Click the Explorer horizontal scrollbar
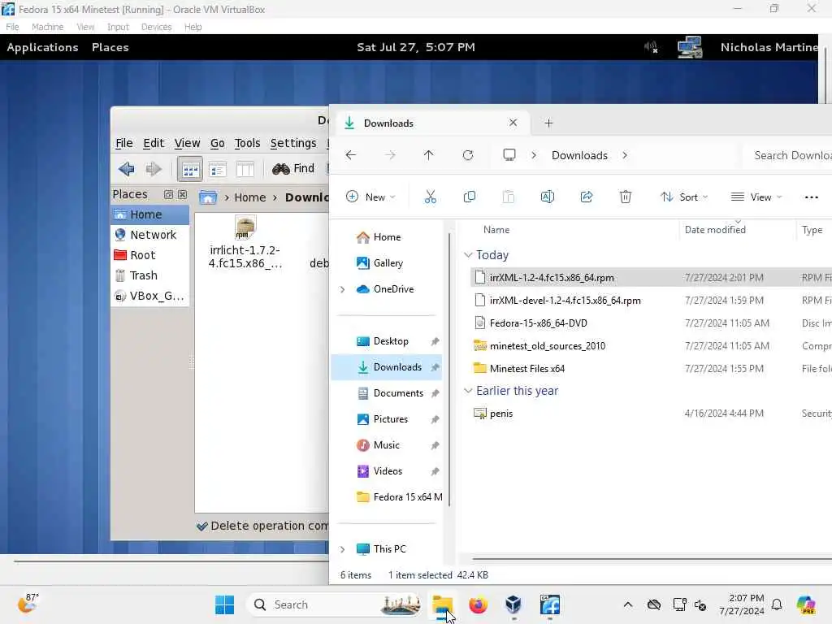The image size is (832, 624). tap(652, 558)
